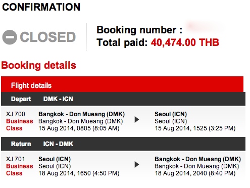Click the arrow between DMK and Seoul
Image resolution: width=250 pixels, height=188 pixels.
(137, 120)
